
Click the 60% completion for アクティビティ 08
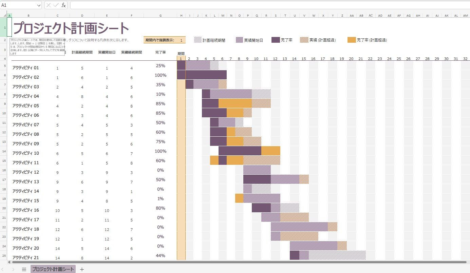point(161,132)
